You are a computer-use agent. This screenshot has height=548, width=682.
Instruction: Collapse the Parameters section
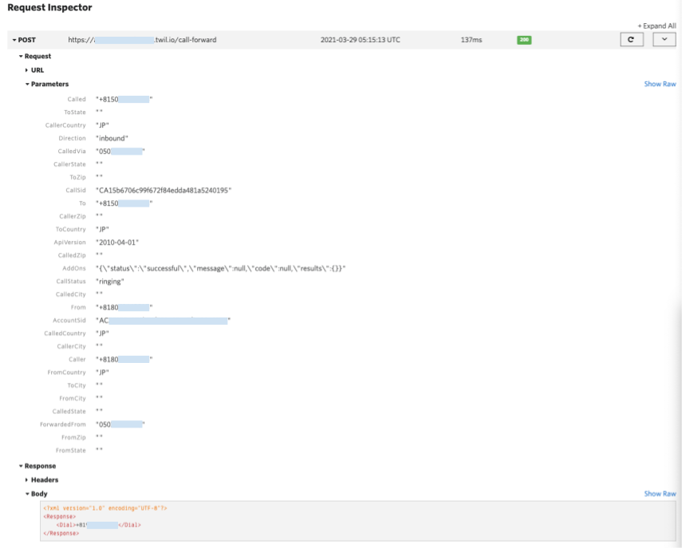[x=46, y=84]
